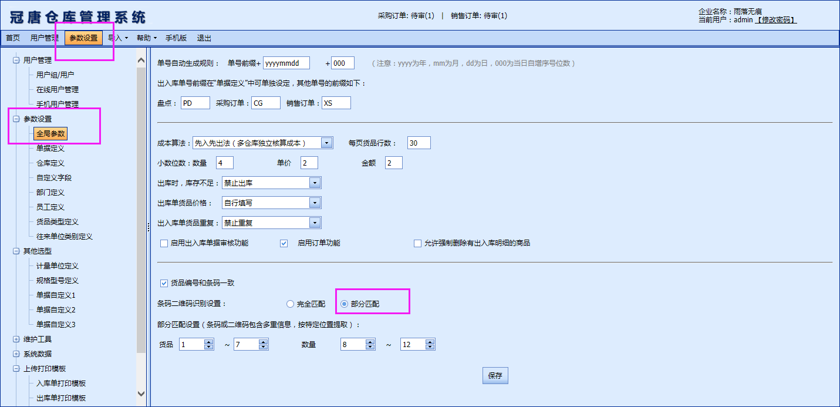Open the 用户管理 top menu
Viewport: 840px width, 407px height.
(45, 38)
